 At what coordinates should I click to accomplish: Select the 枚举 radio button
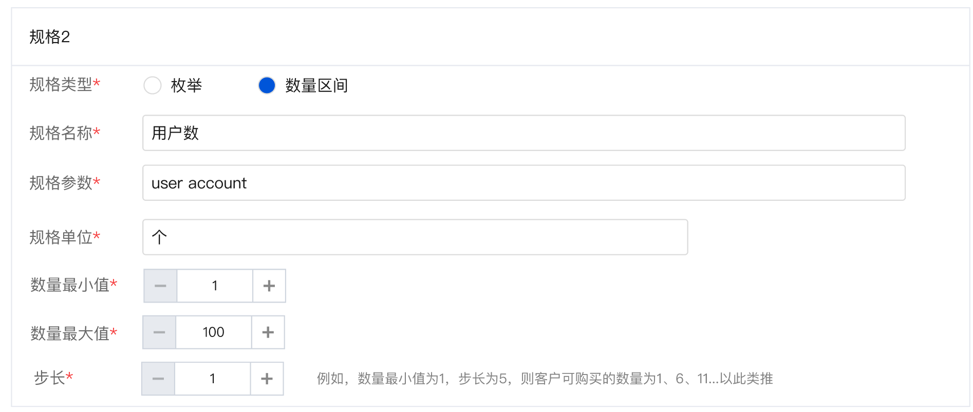pos(153,85)
